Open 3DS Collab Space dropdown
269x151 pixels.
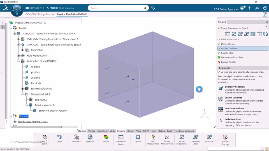(x=226, y=9)
